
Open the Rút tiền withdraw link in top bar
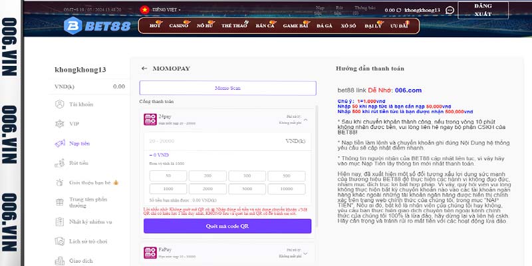pos(338,10)
